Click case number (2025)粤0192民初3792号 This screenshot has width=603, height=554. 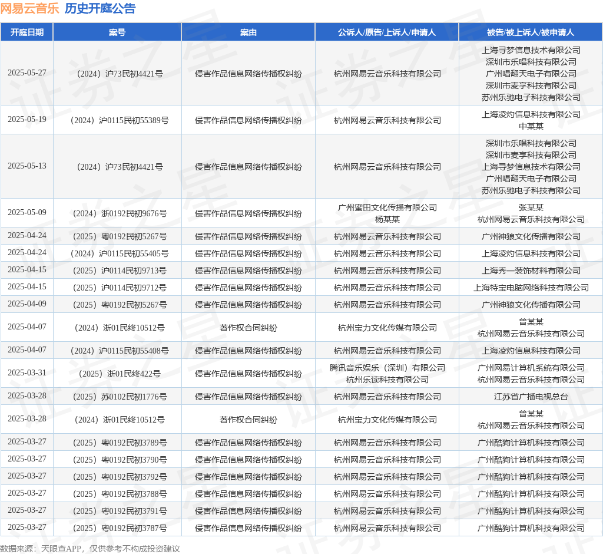tap(120, 477)
